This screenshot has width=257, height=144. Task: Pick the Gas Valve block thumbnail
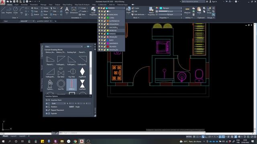click(61, 72)
